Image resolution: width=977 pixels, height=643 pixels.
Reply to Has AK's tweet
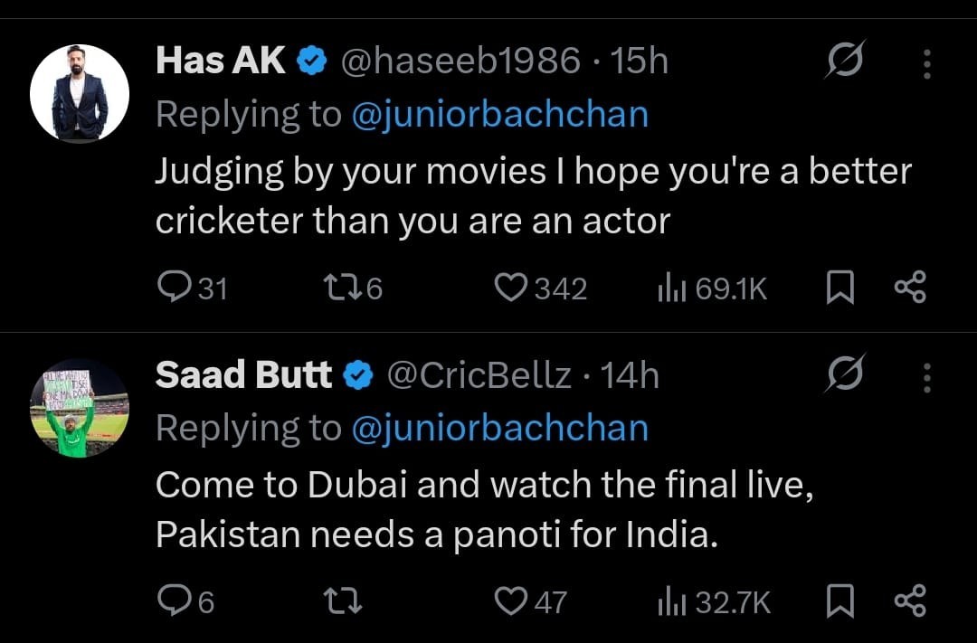[172, 288]
